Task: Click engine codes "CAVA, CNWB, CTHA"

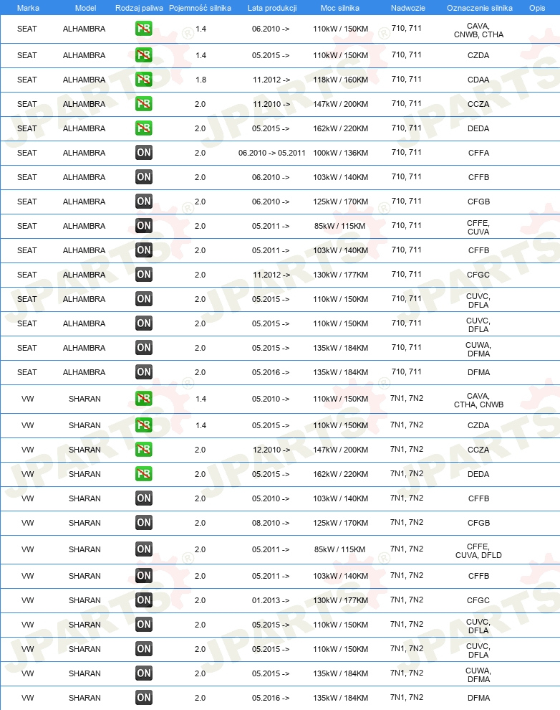Action: tap(478, 30)
